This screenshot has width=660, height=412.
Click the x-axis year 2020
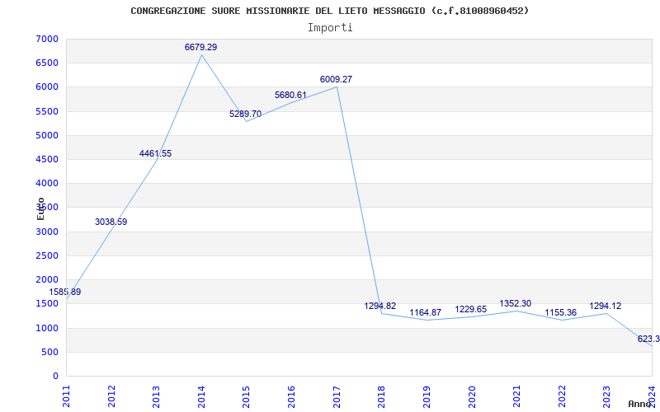(x=472, y=396)
